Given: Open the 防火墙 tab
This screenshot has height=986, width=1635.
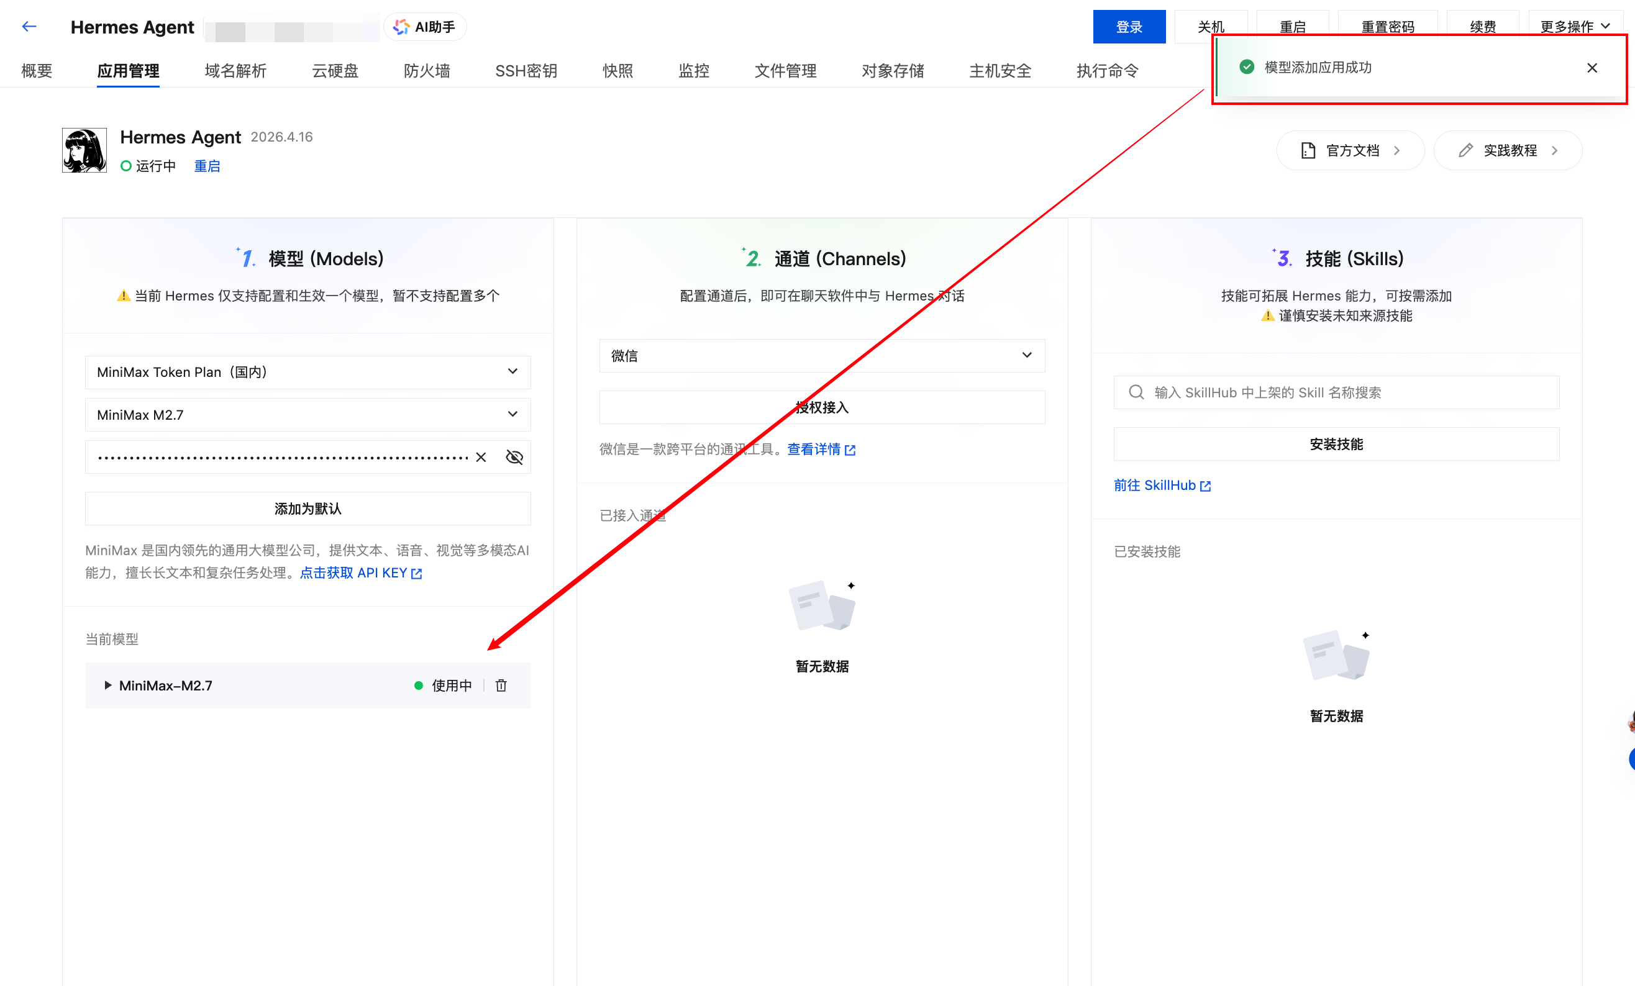Looking at the screenshot, I should click(427, 71).
